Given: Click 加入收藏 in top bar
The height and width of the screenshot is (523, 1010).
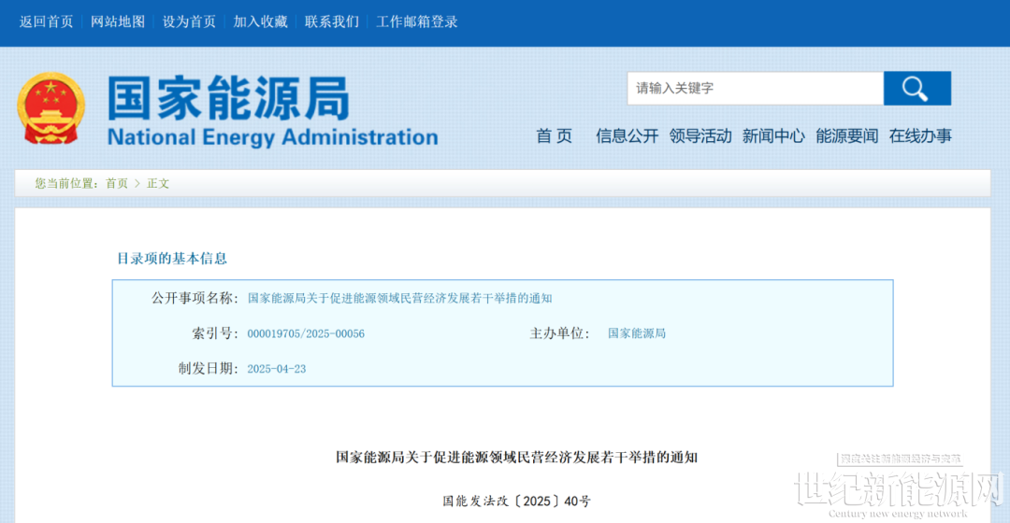Looking at the screenshot, I should point(260,21).
